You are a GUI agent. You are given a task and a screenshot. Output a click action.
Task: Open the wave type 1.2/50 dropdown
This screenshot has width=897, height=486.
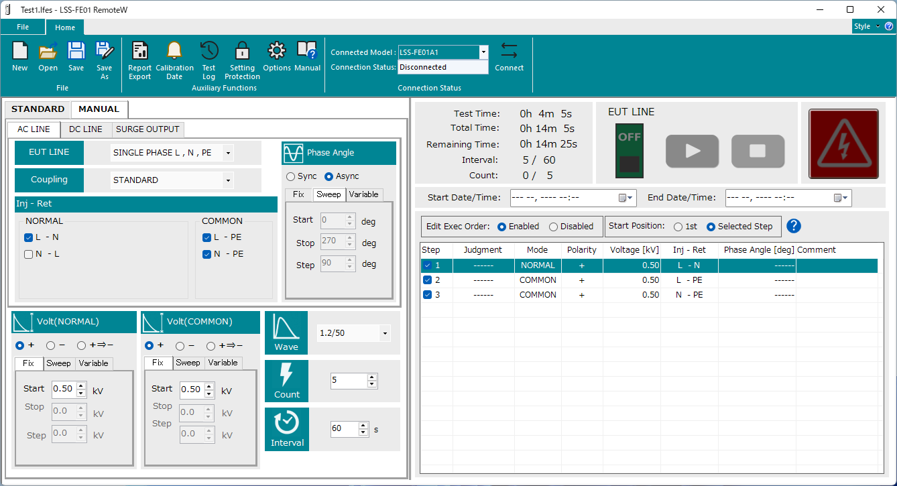385,333
